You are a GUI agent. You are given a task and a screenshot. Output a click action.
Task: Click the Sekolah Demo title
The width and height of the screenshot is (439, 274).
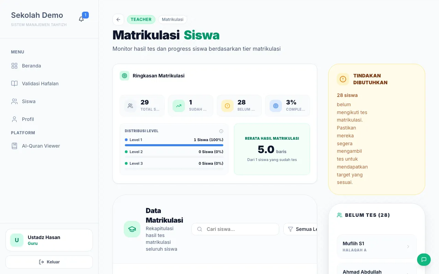click(37, 15)
